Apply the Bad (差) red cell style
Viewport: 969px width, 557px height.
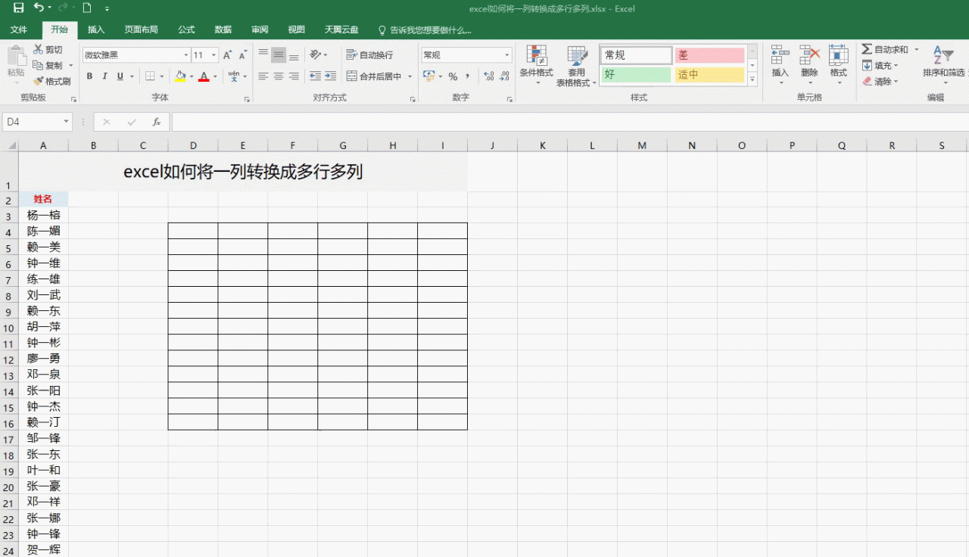(x=710, y=55)
